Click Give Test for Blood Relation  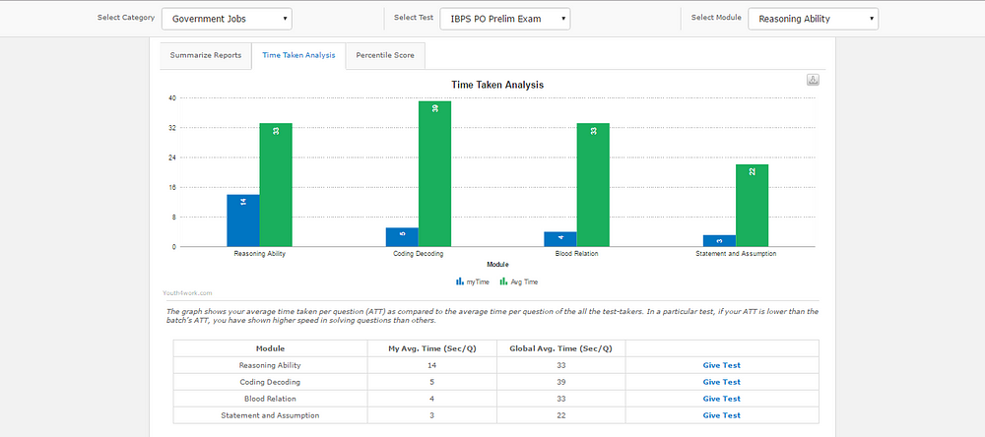721,399
